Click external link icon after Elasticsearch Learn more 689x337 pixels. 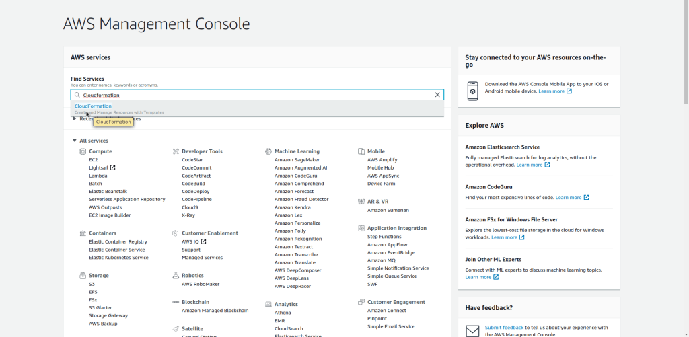pyautogui.click(x=547, y=165)
